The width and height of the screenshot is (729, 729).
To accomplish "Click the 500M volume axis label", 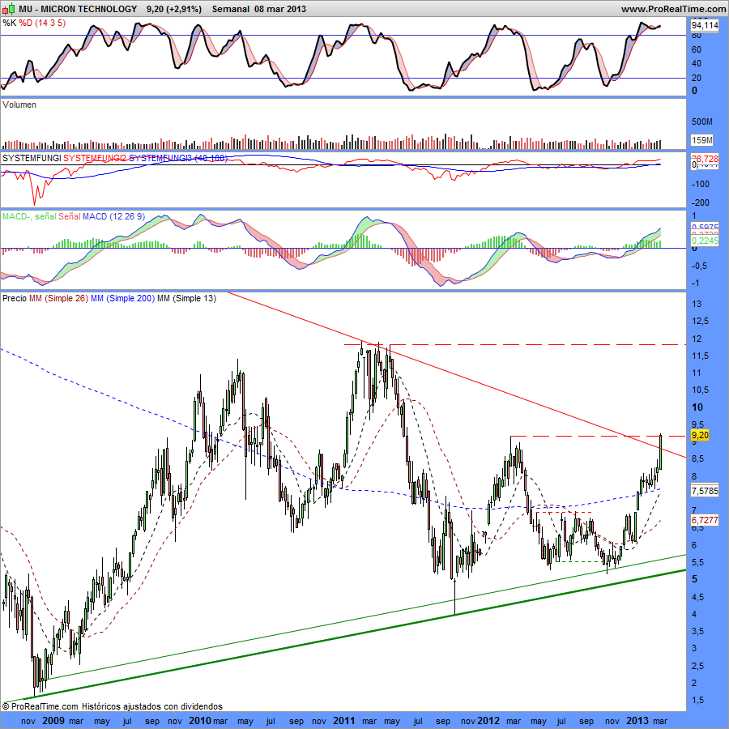I will pos(702,122).
